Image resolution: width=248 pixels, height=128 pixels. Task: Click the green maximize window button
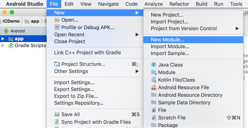[x=12, y=12]
